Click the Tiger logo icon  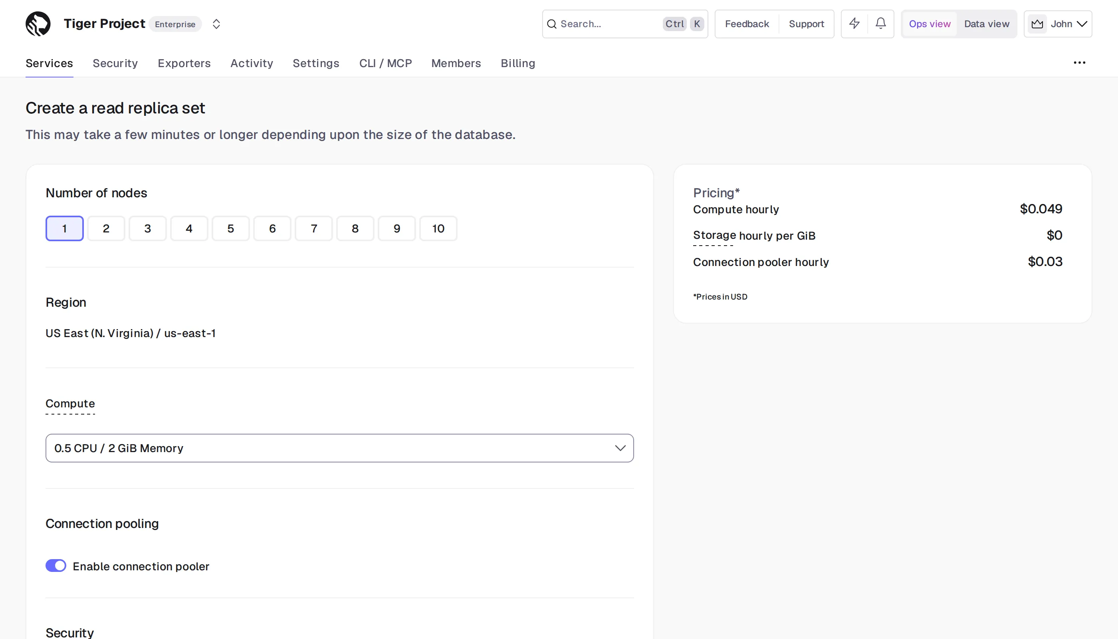pos(38,24)
